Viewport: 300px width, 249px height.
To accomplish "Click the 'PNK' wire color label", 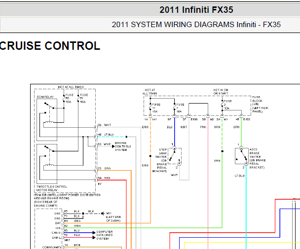I will [x=203, y=127].
